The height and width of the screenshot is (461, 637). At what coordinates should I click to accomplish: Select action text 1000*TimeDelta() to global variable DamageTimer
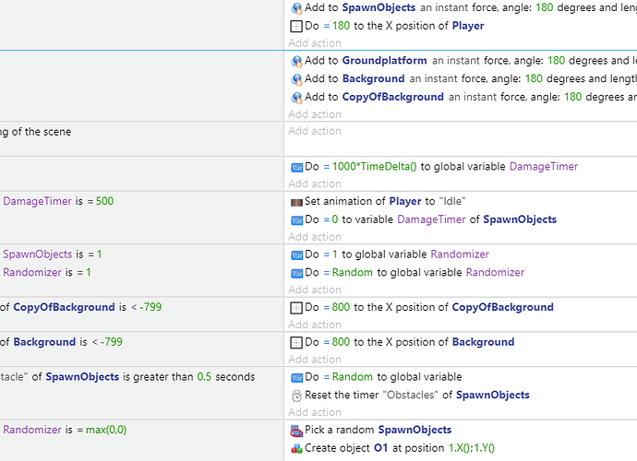[441, 167]
